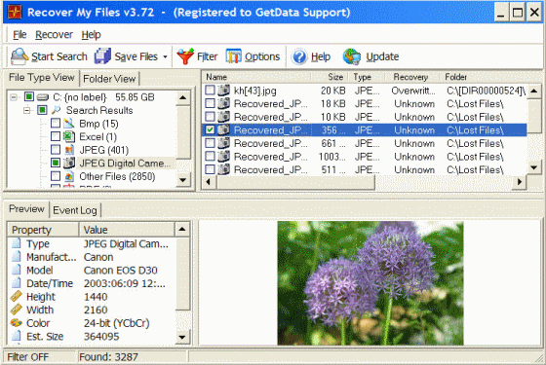Viewport: 546px width, 365px height.
Task: Click the Bmp file type icon
Action: coord(69,123)
